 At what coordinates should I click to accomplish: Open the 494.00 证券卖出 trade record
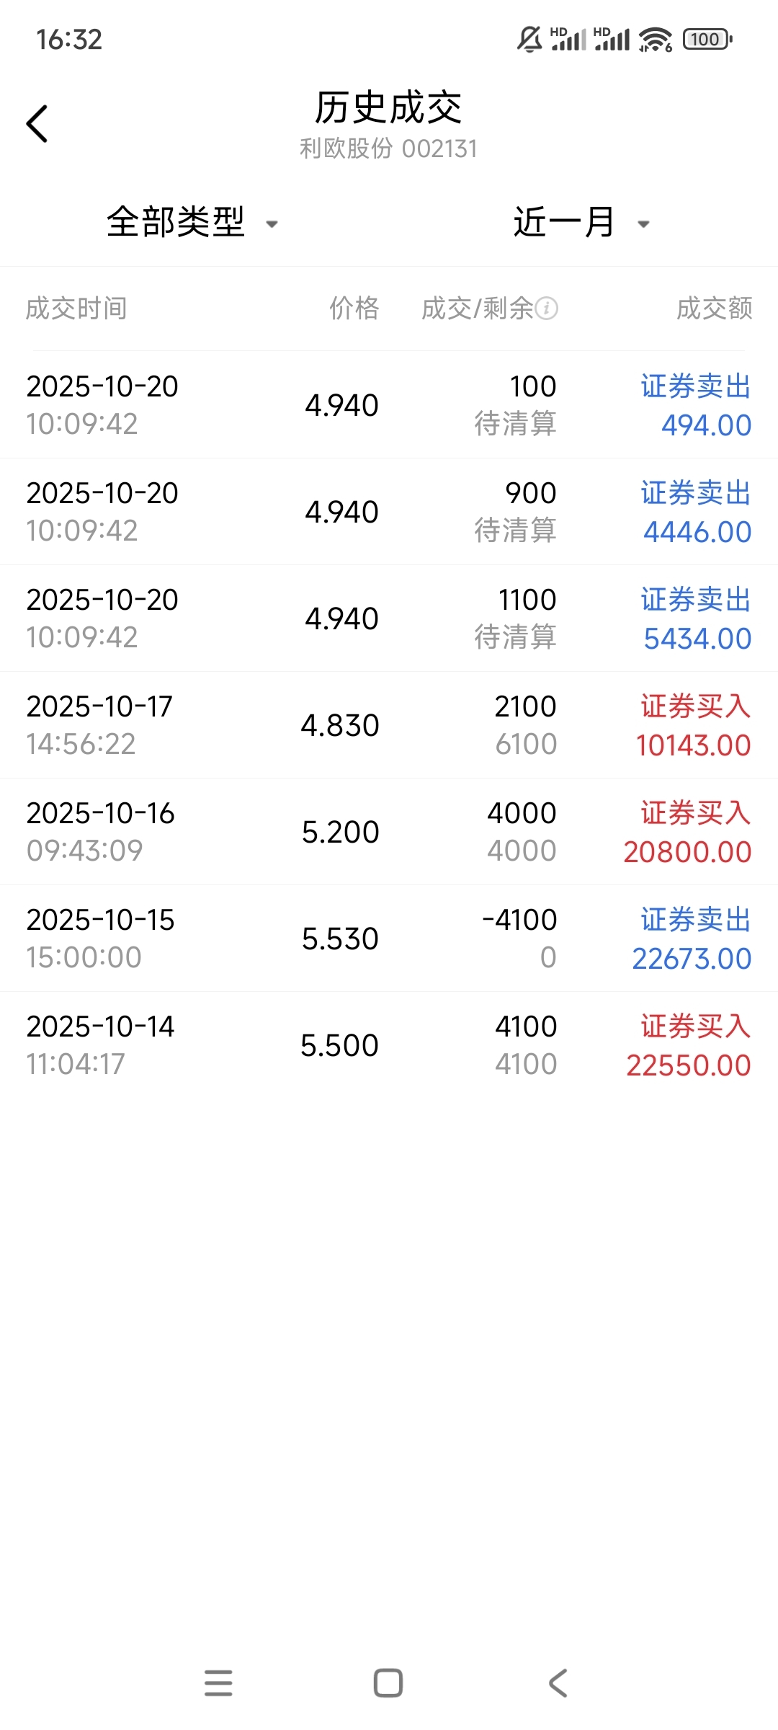coord(389,405)
